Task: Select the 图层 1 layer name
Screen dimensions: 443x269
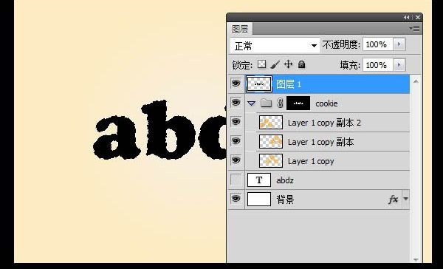Action: tap(289, 84)
